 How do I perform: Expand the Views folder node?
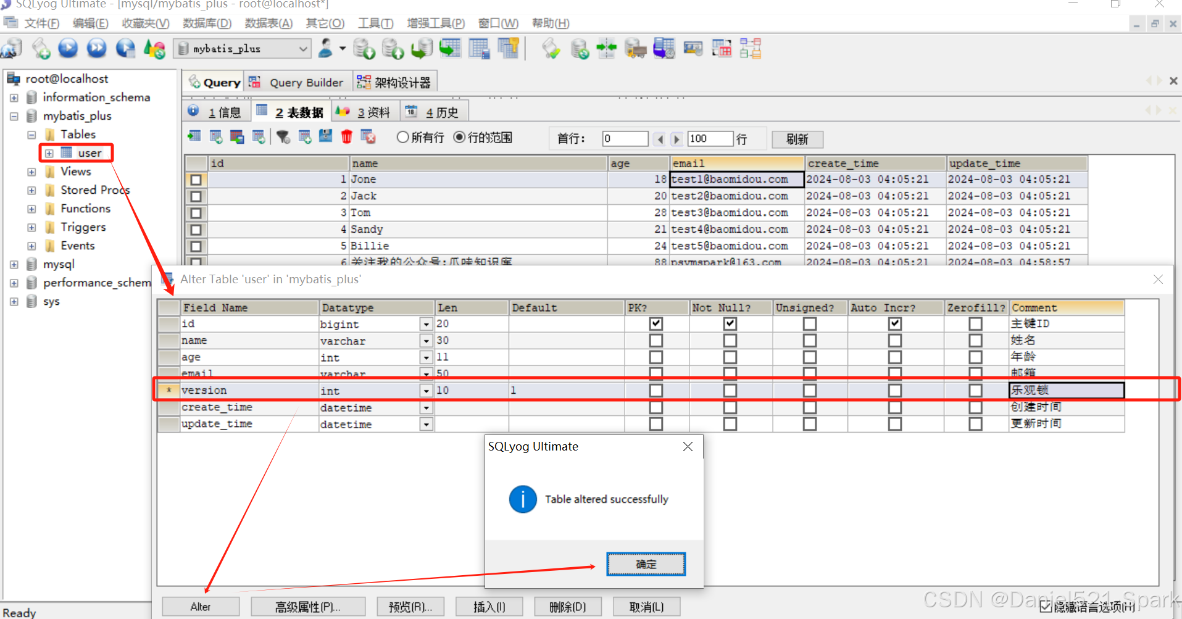pyautogui.click(x=31, y=172)
